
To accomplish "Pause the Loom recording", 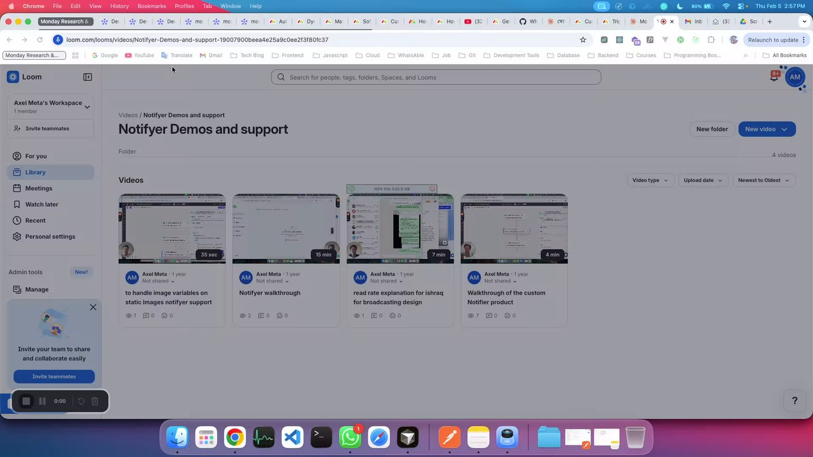I will pyautogui.click(x=42, y=401).
